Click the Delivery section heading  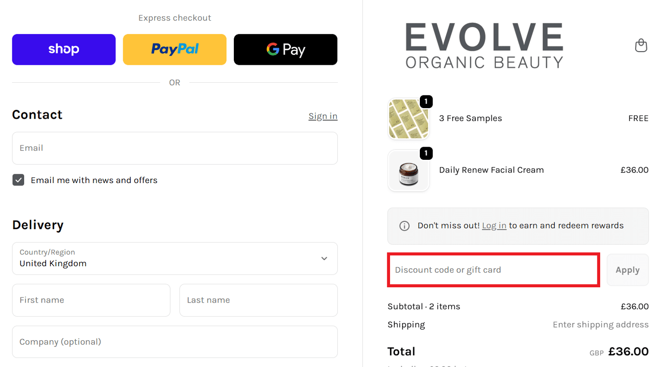[37, 225]
